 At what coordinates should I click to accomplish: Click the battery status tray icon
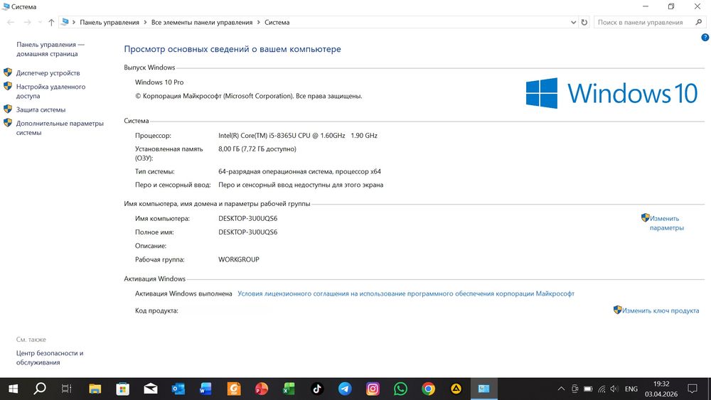point(588,389)
